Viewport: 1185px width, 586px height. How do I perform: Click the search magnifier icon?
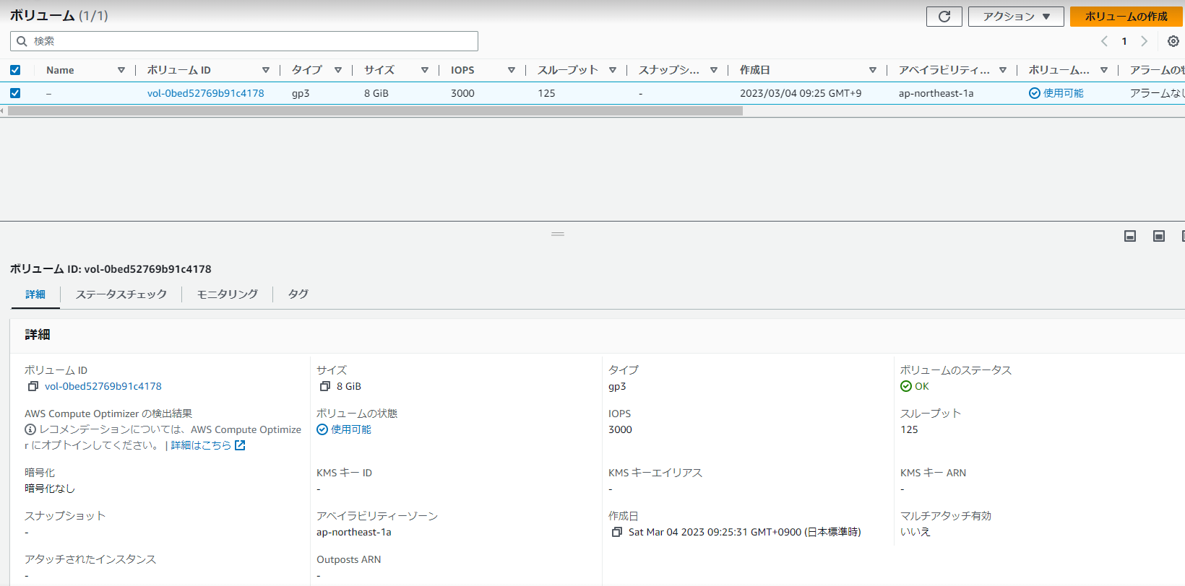(22, 41)
